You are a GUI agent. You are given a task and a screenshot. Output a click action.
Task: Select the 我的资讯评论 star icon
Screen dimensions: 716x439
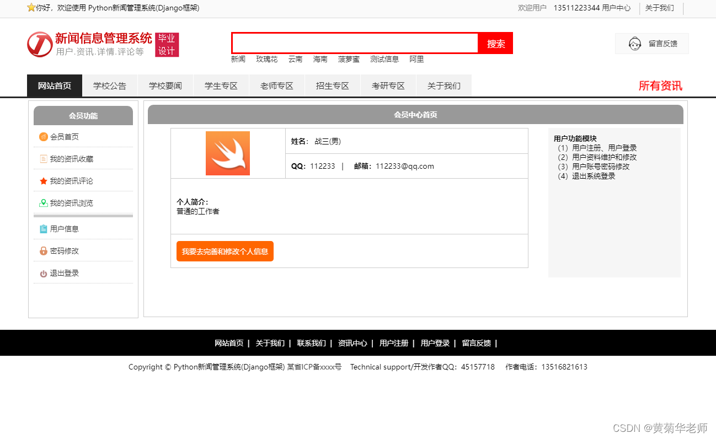(44, 180)
